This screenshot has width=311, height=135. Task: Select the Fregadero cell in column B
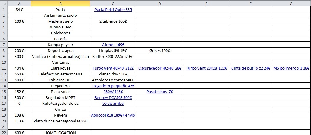click(61, 86)
